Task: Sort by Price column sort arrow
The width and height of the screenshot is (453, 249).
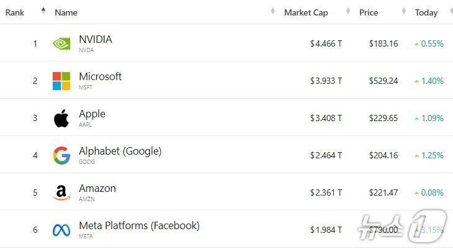Action: [403, 12]
